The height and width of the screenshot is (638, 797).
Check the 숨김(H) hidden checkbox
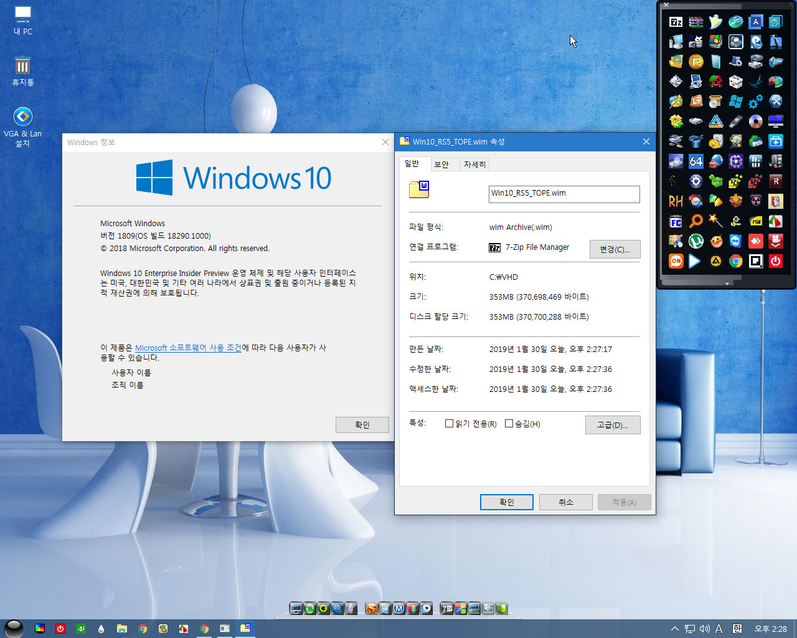pos(509,424)
